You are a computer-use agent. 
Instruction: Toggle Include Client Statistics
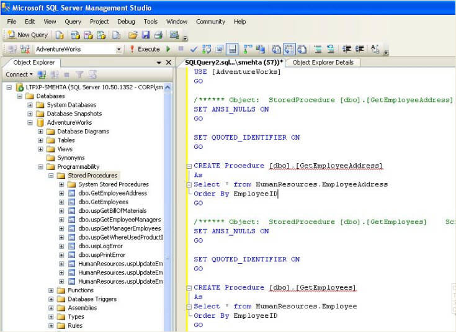point(261,49)
